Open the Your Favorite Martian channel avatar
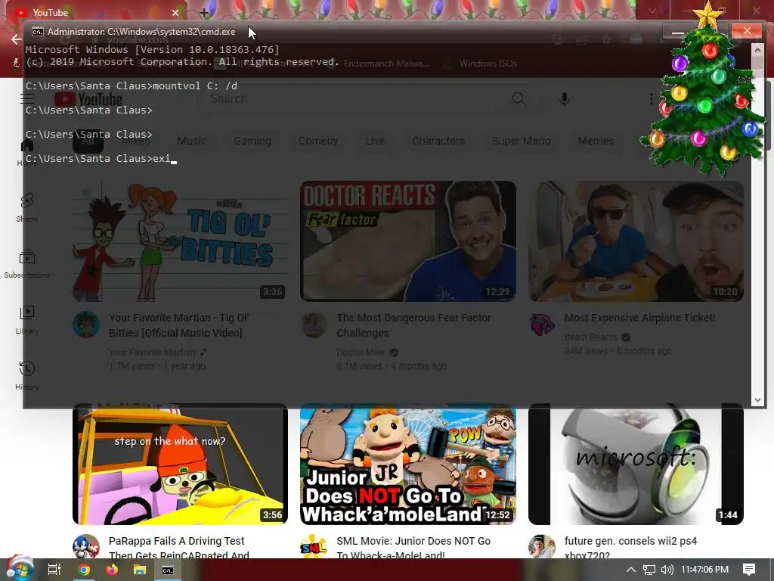 (86, 325)
